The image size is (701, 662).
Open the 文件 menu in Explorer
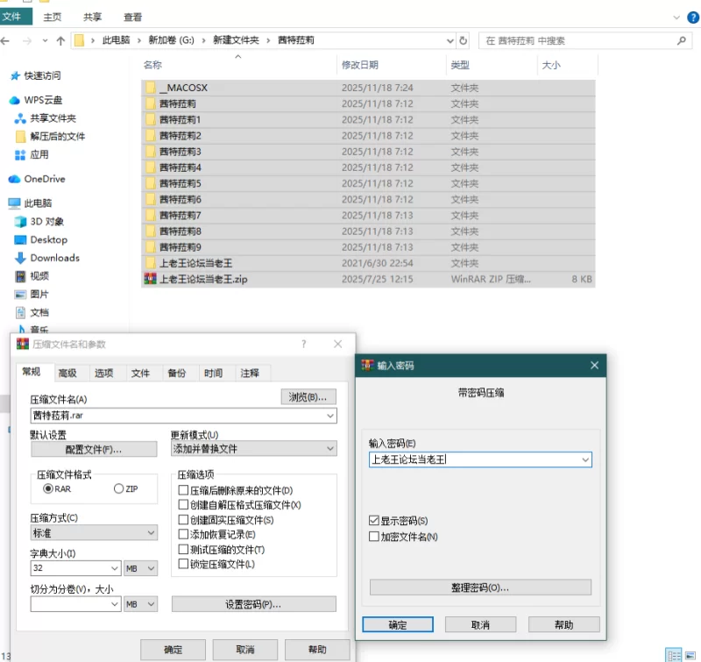click(16, 17)
